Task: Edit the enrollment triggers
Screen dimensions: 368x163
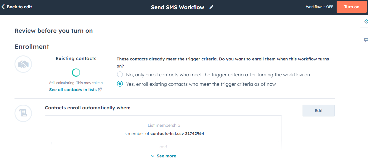Action: [x=319, y=111]
